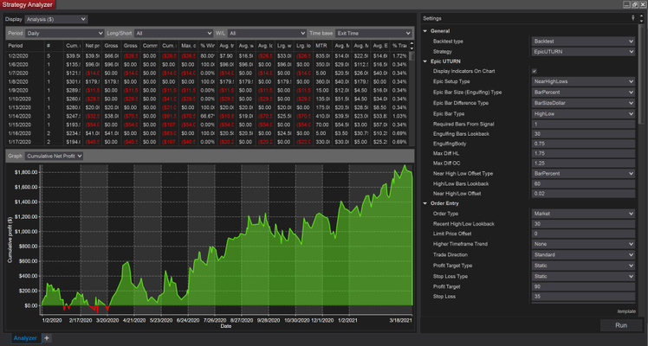The height and width of the screenshot is (346, 648).
Task: Collapse the Epic UTURN section
Action: click(425, 61)
